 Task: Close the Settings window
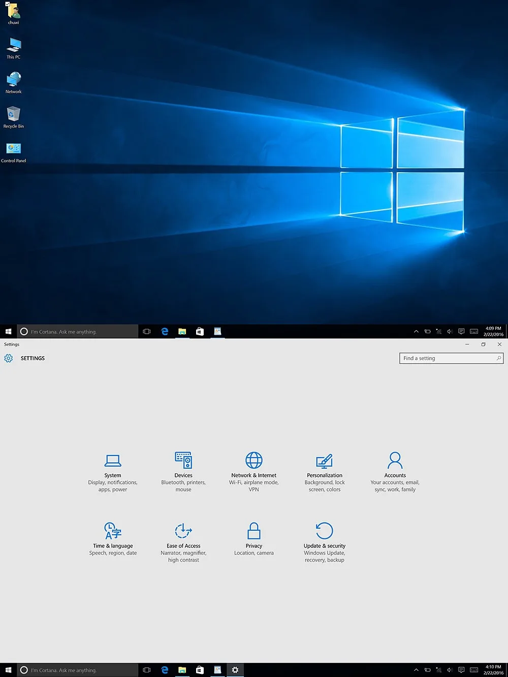coord(500,344)
